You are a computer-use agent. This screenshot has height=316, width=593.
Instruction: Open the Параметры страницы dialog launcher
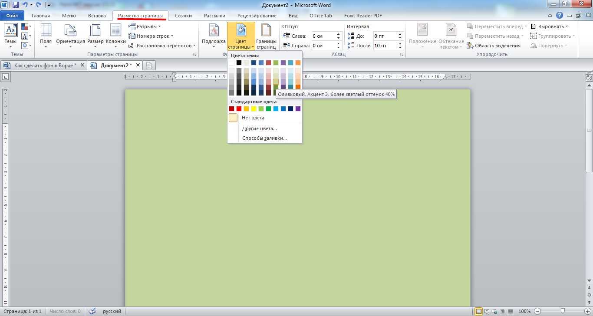194,55
